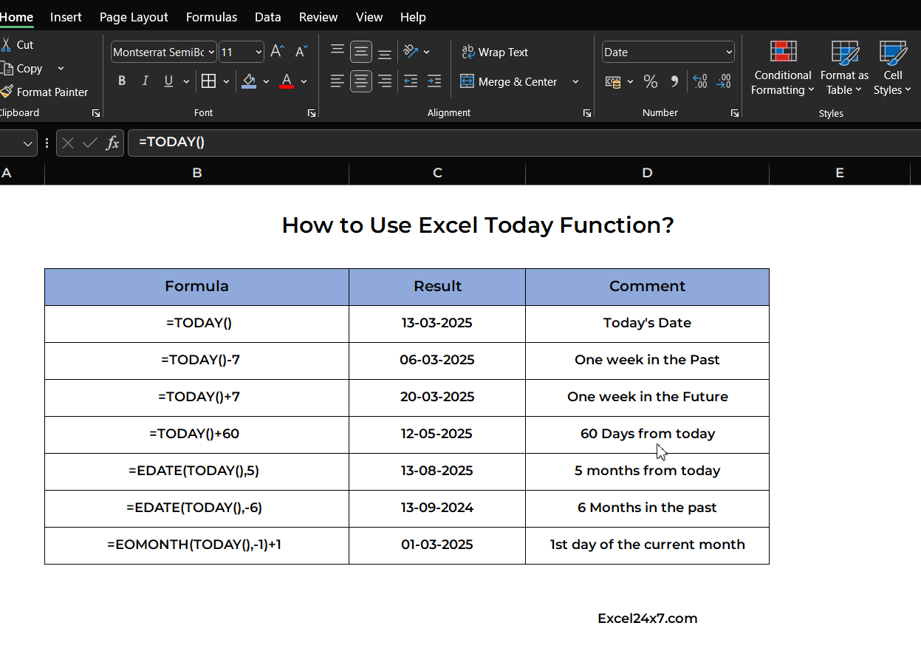Apply Percent Style
The width and height of the screenshot is (921, 651).
click(651, 81)
